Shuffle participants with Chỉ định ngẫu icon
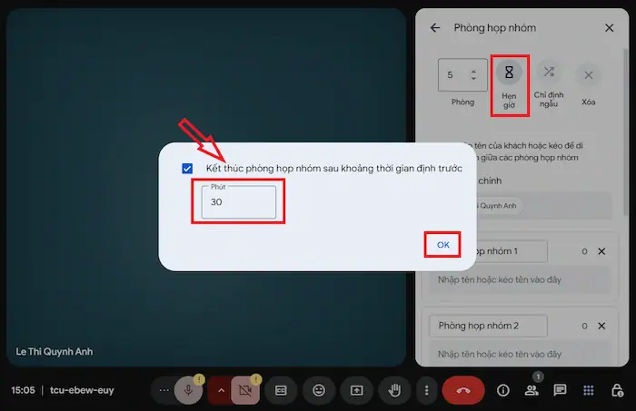The height and width of the screenshot is (411, 636). coord(549,73)
